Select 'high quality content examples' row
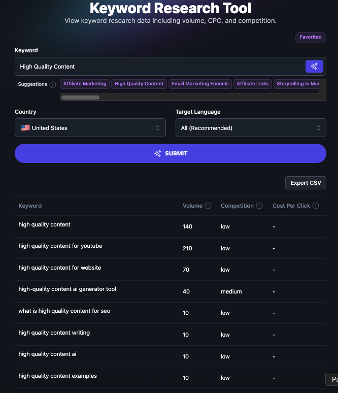Image resolution: width=338 pixels, height=393 pixels. (x=171, y=378)
